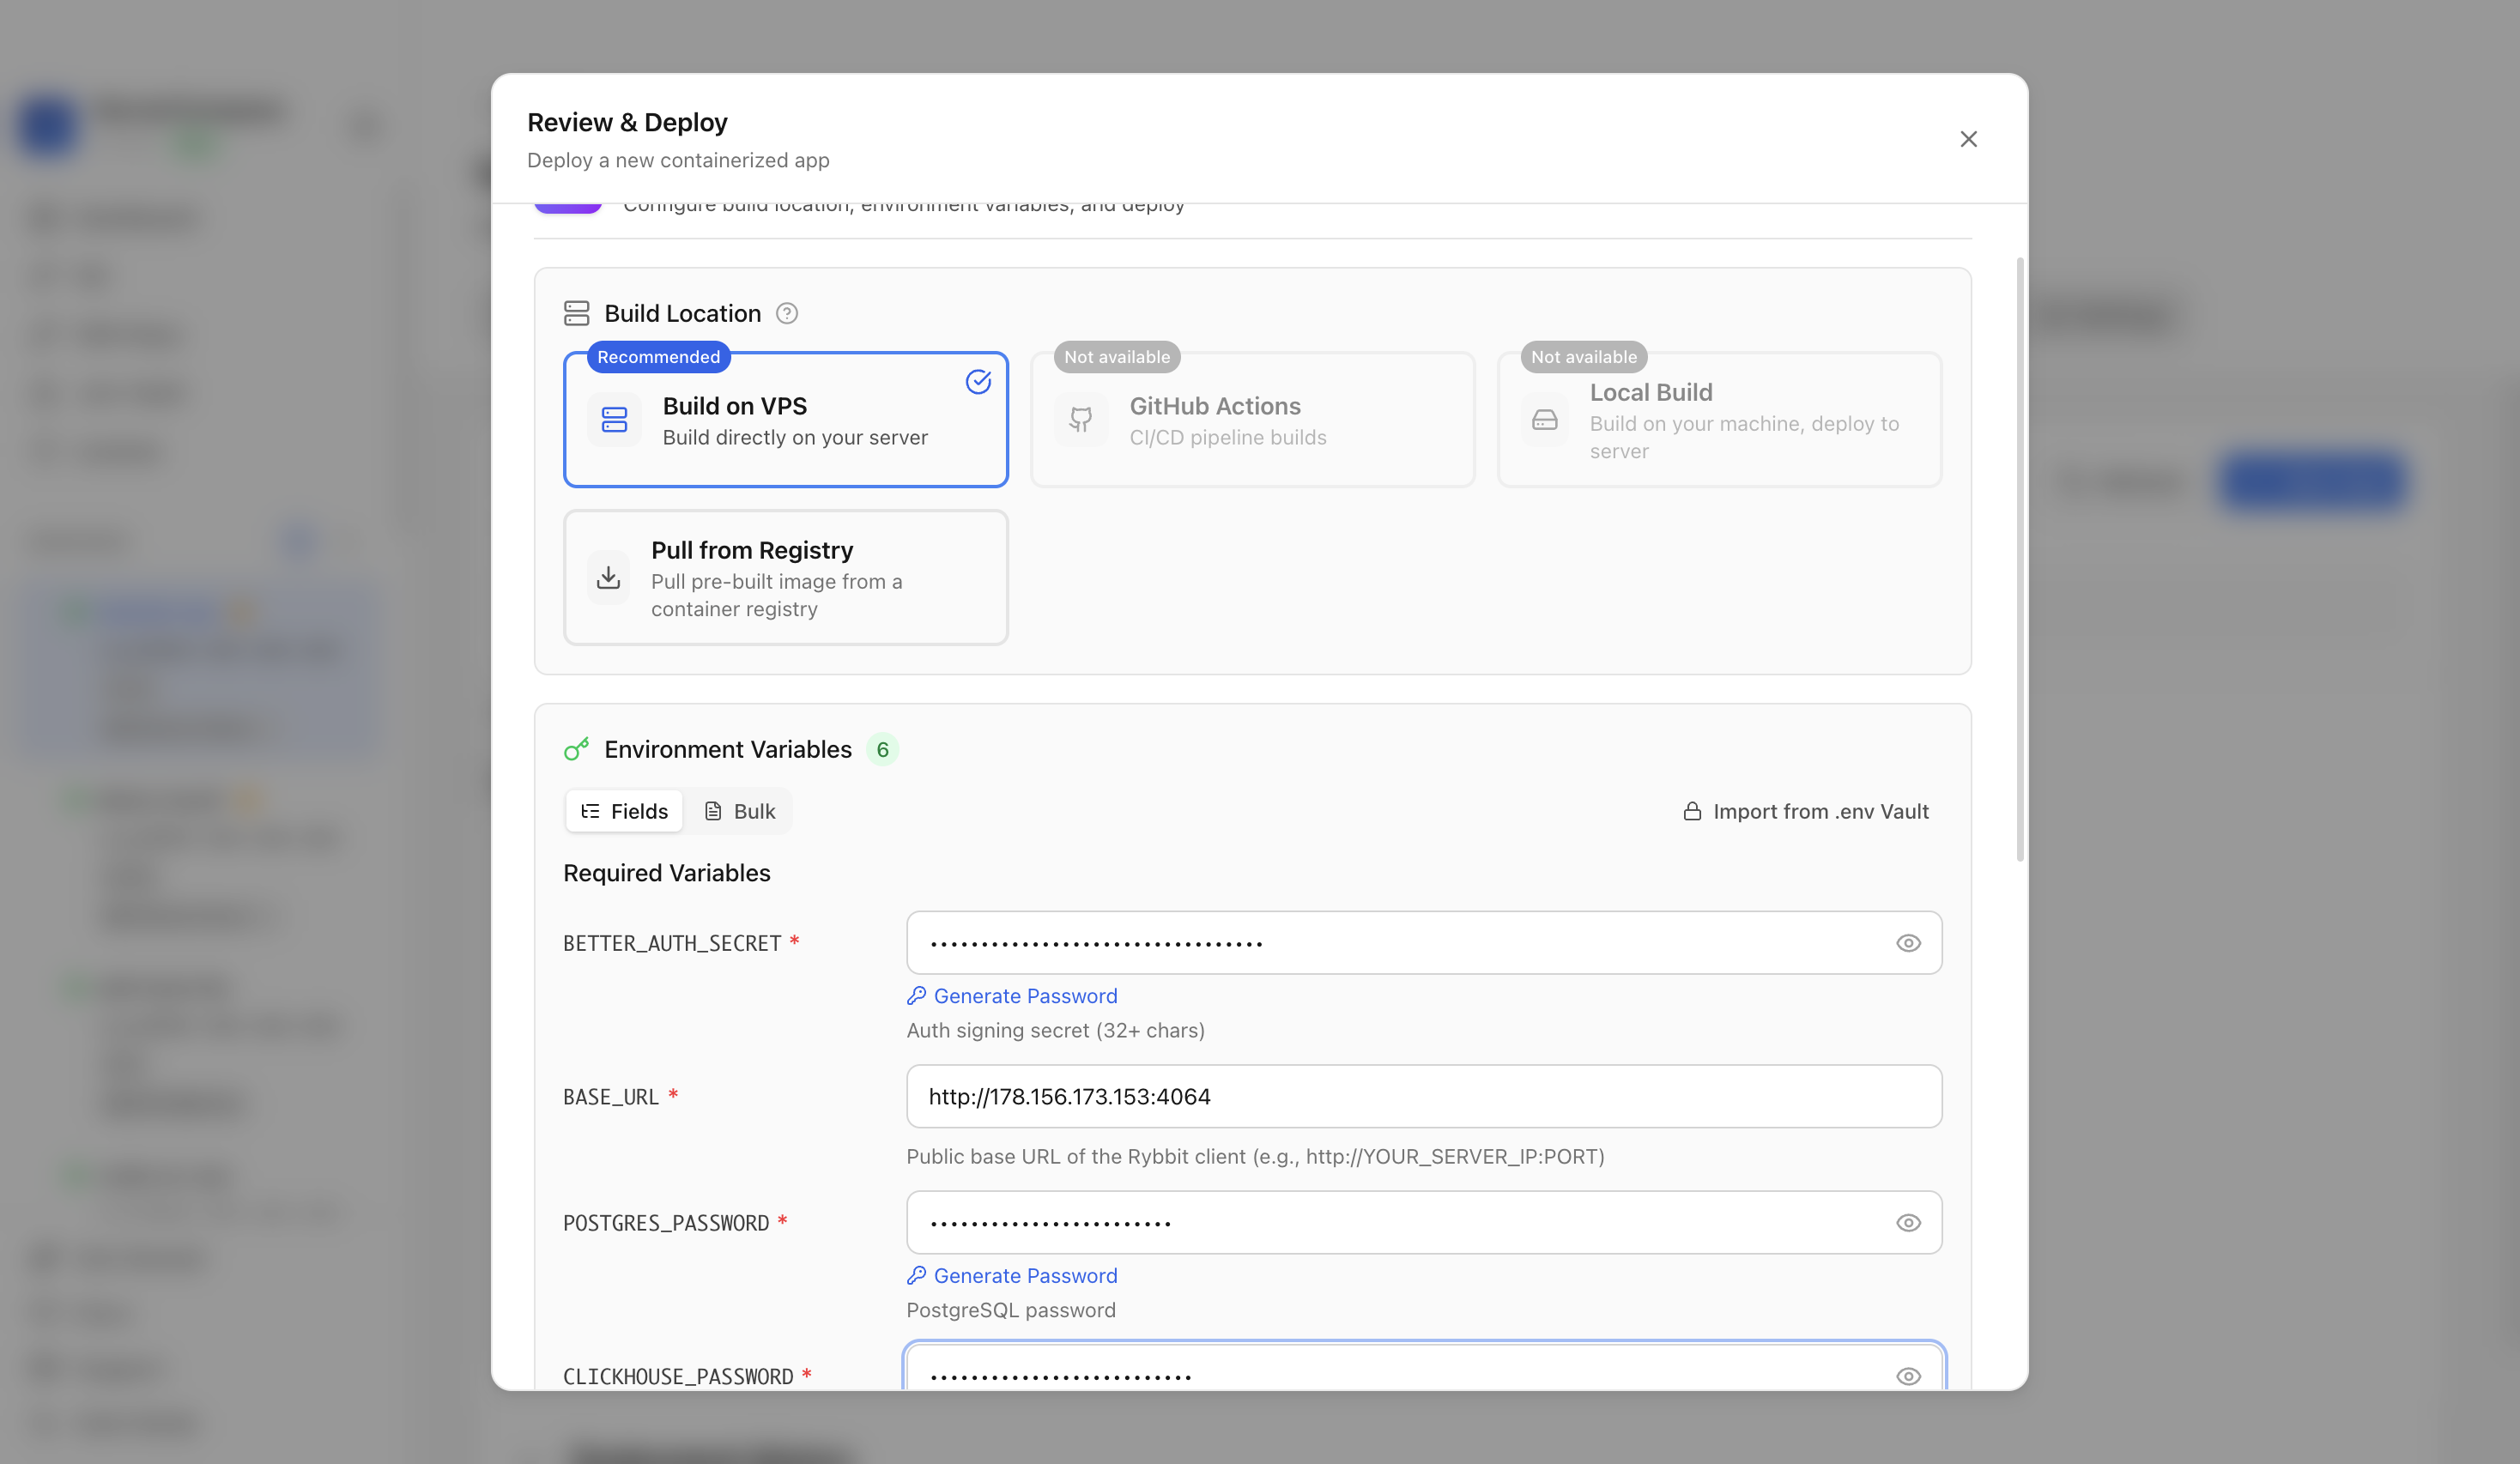Screen dimensions: 2520x1464
Task: Generate Password for POSTGRES_PASSWORD
Action: pyautogui.click(x=1012, y=1276)
